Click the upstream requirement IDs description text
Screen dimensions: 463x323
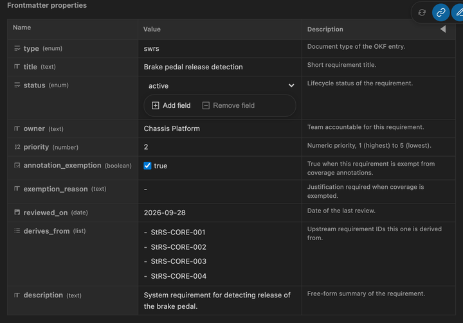(374, 233)
